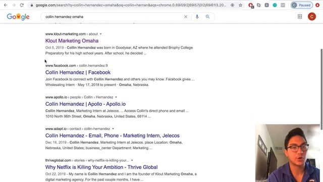
Task: Click the browser forward arrow
Action: [14, 5]
